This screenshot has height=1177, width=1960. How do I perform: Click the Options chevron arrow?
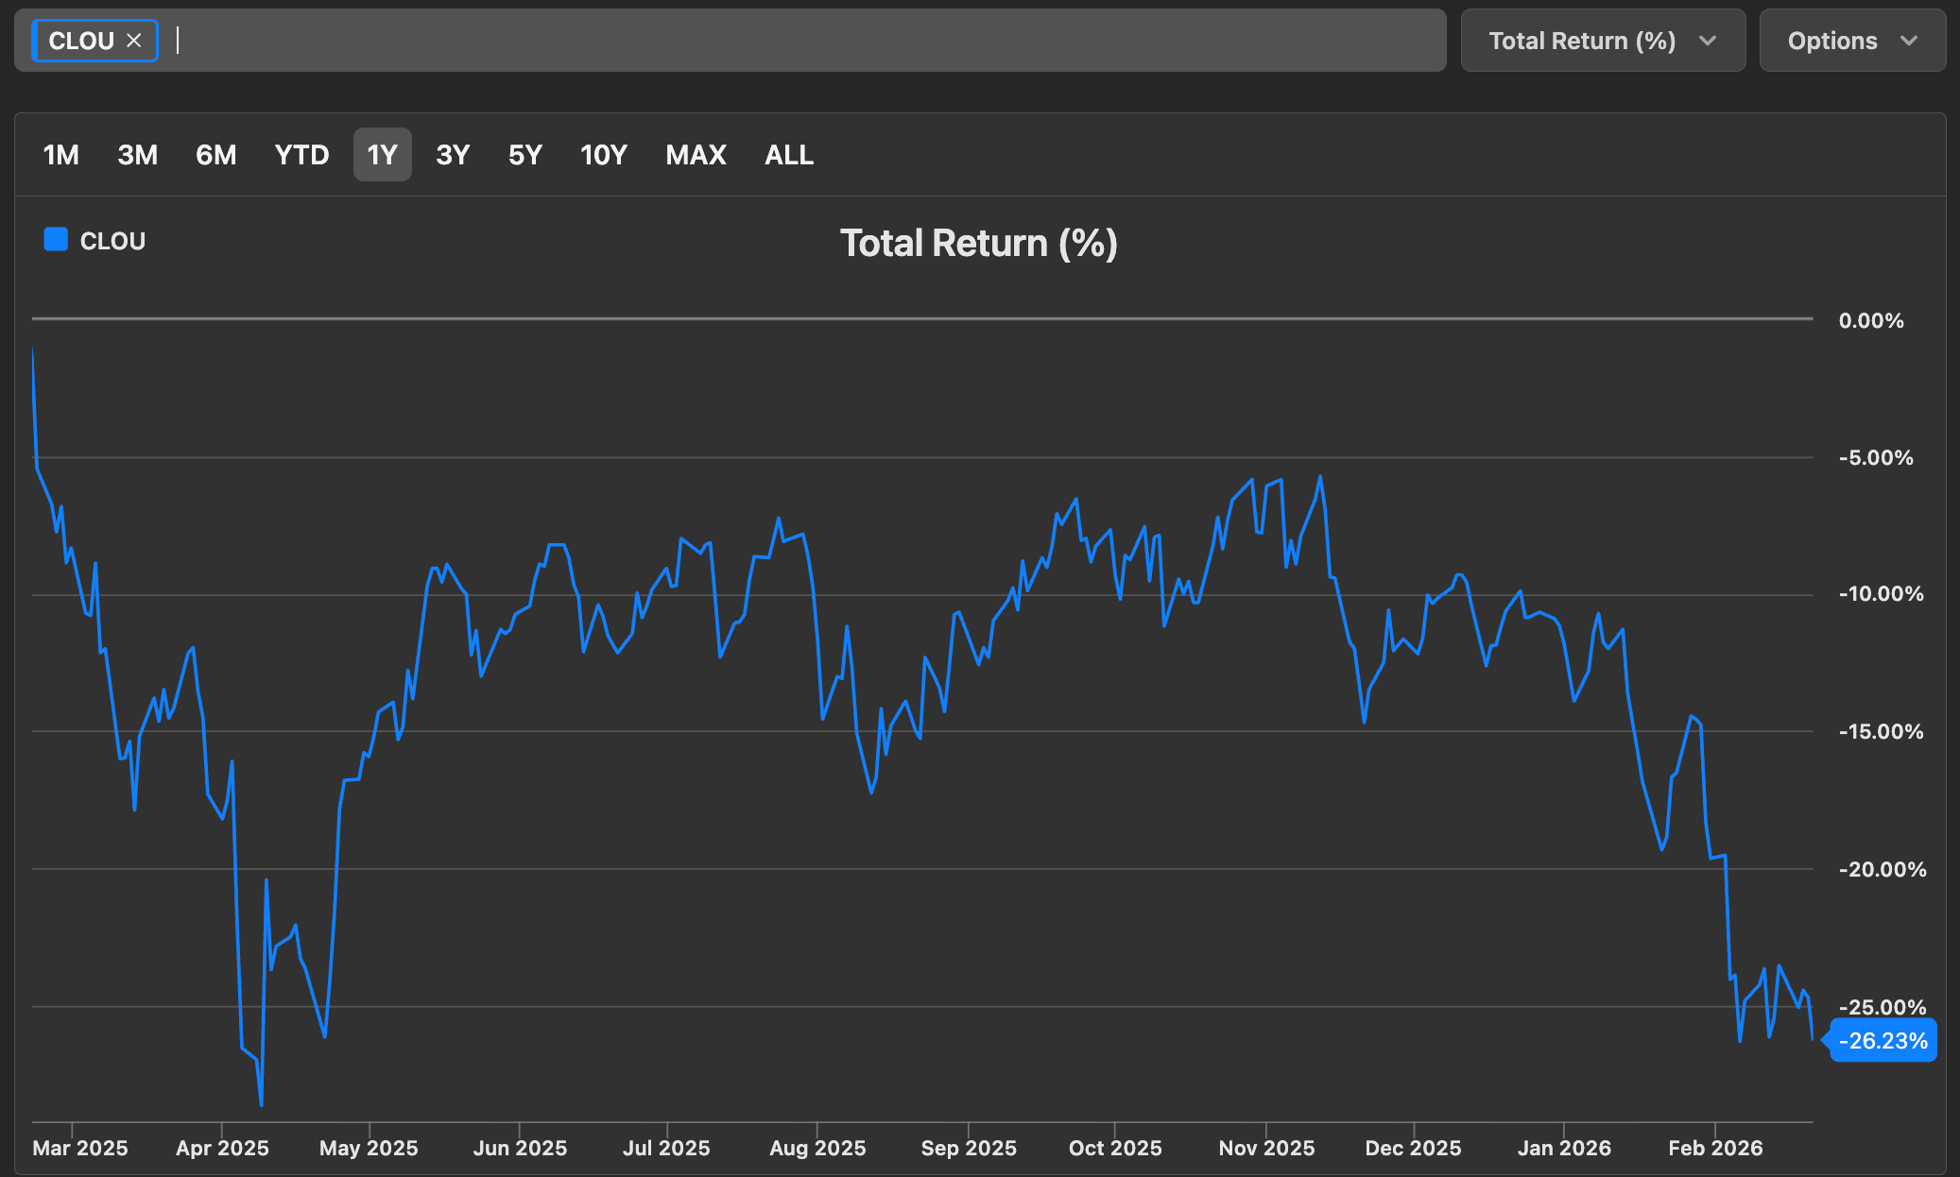tap(1909, 41)
